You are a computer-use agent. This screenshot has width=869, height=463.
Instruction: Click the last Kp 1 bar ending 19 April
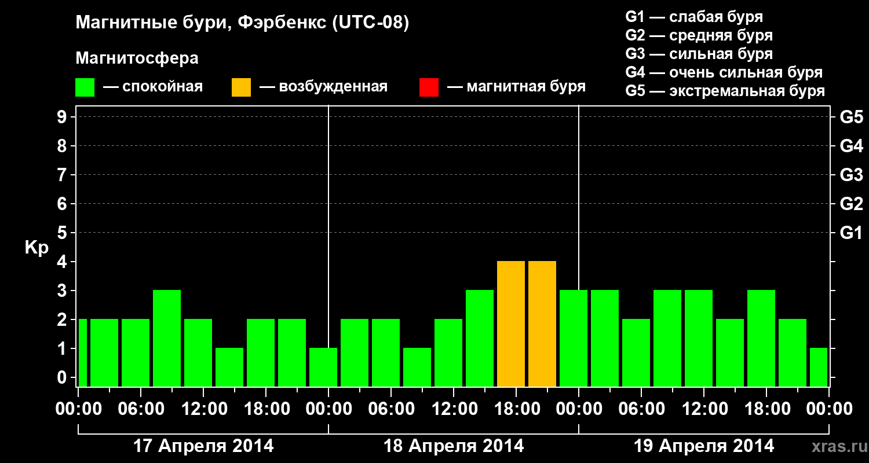(819, 367)
